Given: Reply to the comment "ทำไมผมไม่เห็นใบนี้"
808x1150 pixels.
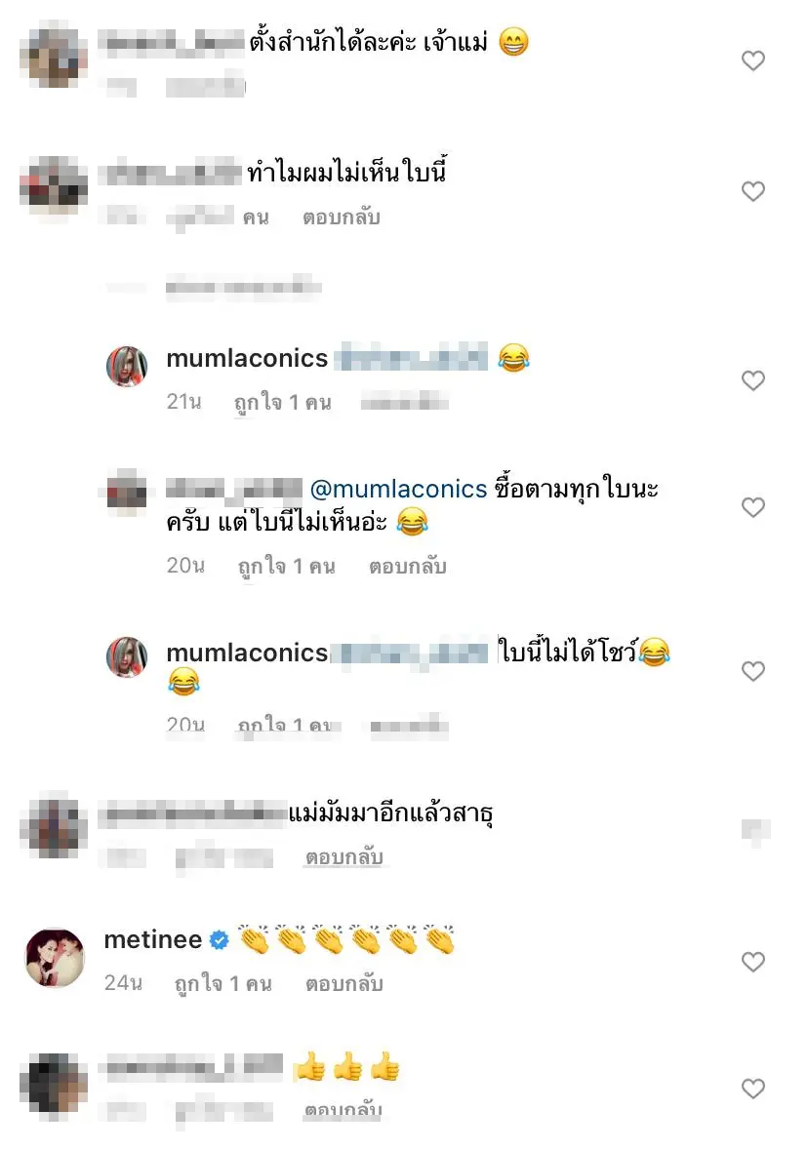Looking at the screenshot, I should [342, 217].
